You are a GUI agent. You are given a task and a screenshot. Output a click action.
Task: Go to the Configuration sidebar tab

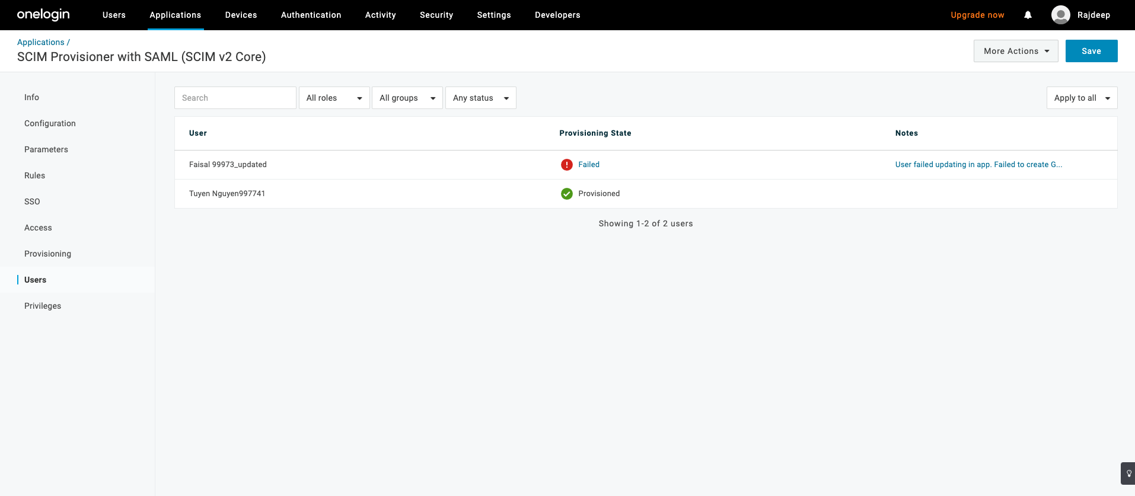tap(50, 123)
